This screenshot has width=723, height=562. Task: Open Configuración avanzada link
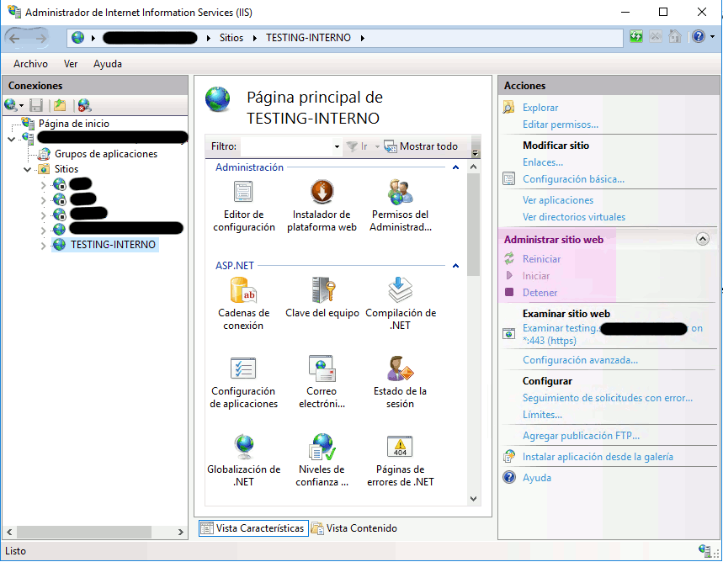(580, 360)
